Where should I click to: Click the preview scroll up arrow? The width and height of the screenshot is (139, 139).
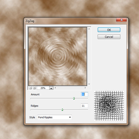click(x=89, y=29)
